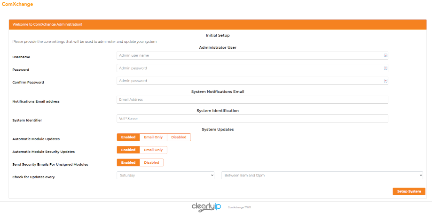This screenshot has height=213, width=432.
Task: Enable Automatic Module Security Updates
Action: 128,150
